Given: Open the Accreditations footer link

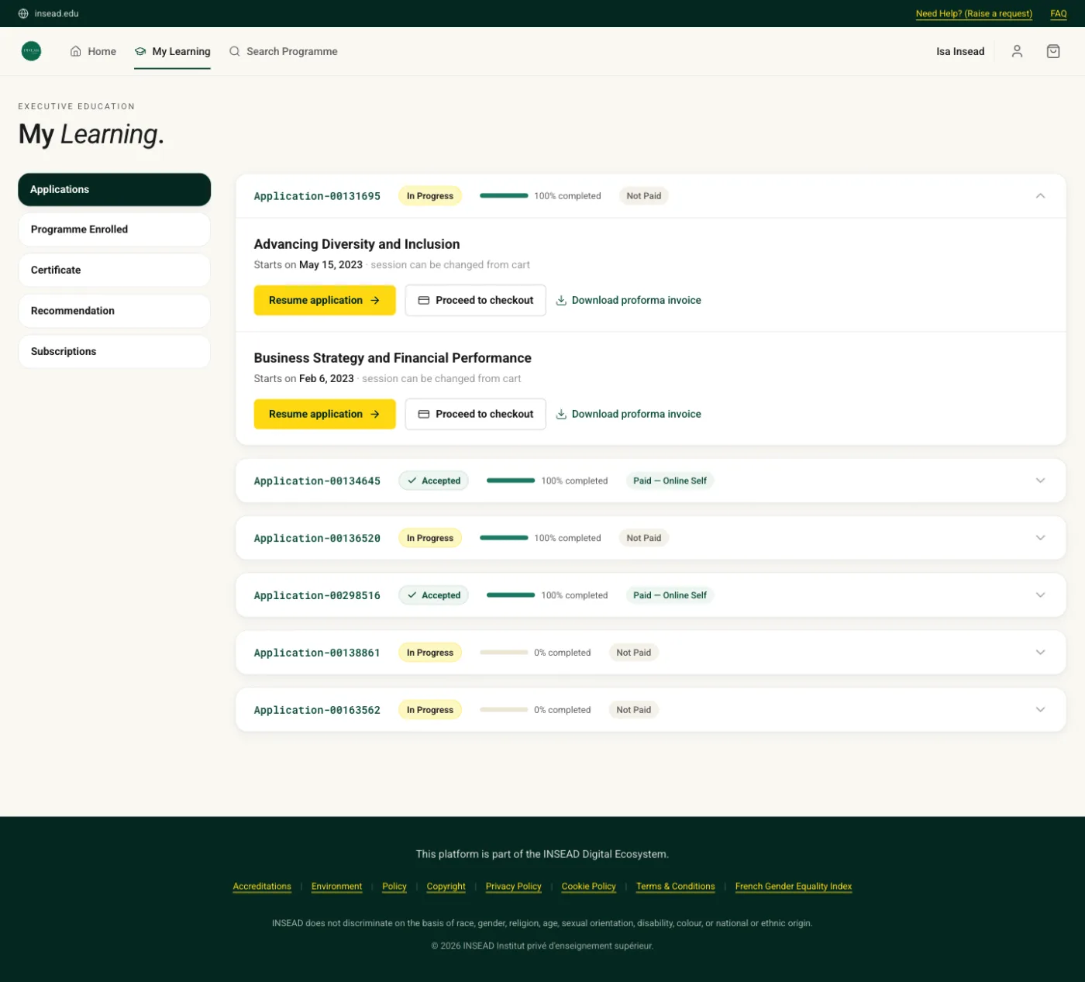Looking at the screenshot, I should (x=262, y=887).
